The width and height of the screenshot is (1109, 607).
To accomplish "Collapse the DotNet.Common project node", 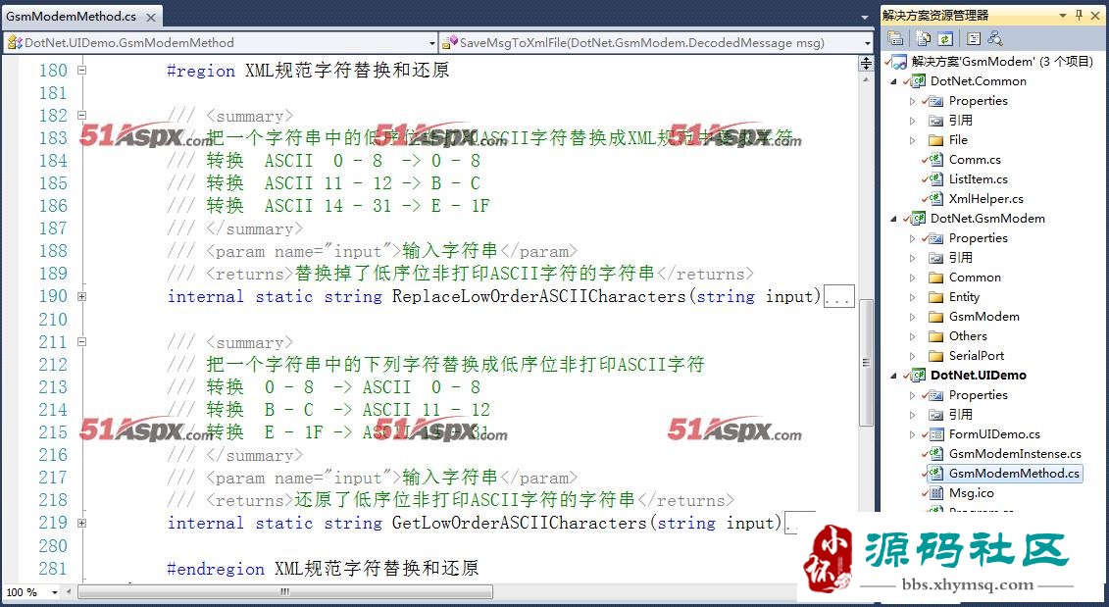I will point(894,81).
